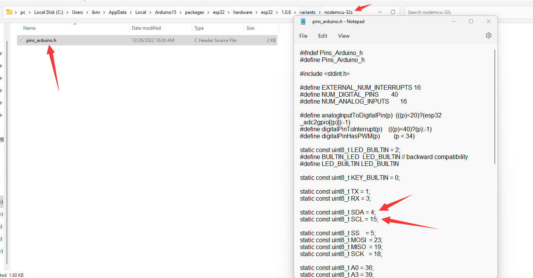Open the Edit menu in Notepad
533x278 pixels.
(x=322, y=36)
